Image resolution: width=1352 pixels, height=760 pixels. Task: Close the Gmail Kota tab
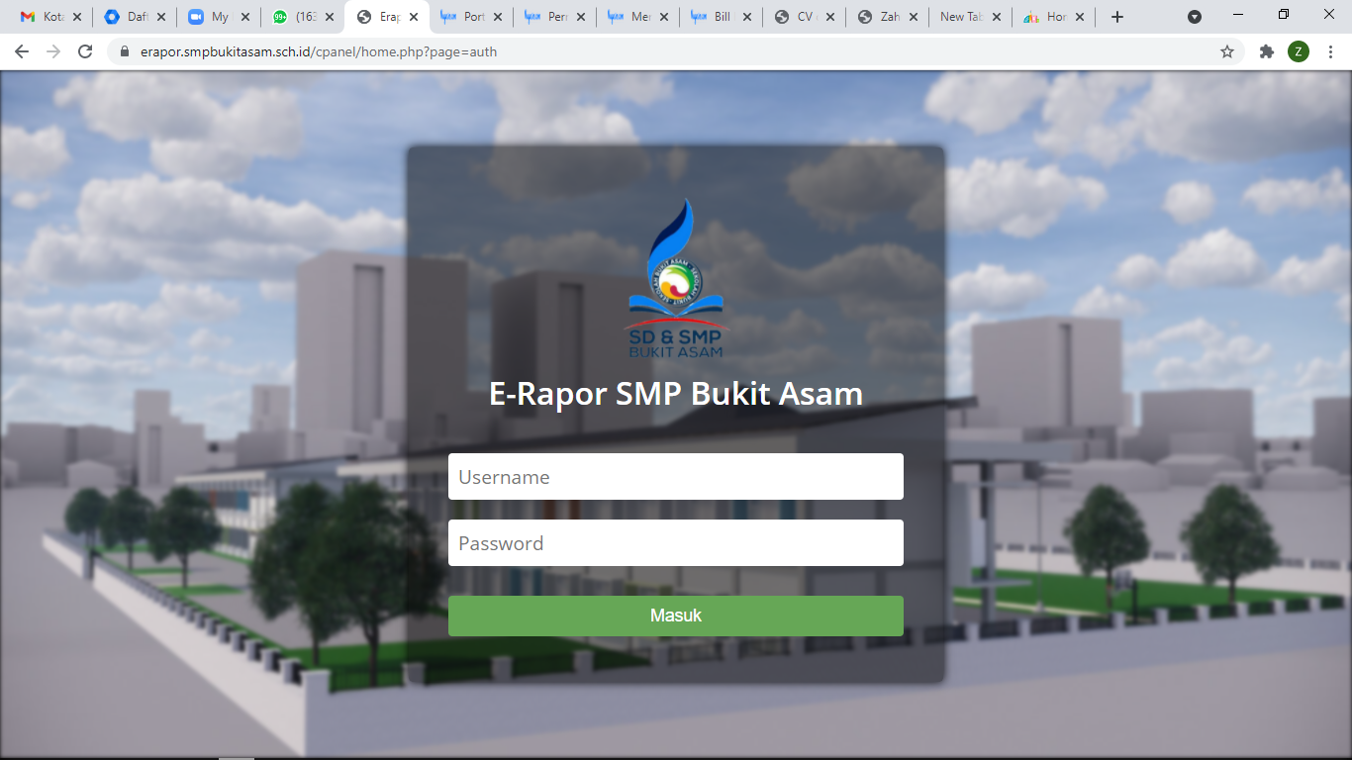(77, 17)
